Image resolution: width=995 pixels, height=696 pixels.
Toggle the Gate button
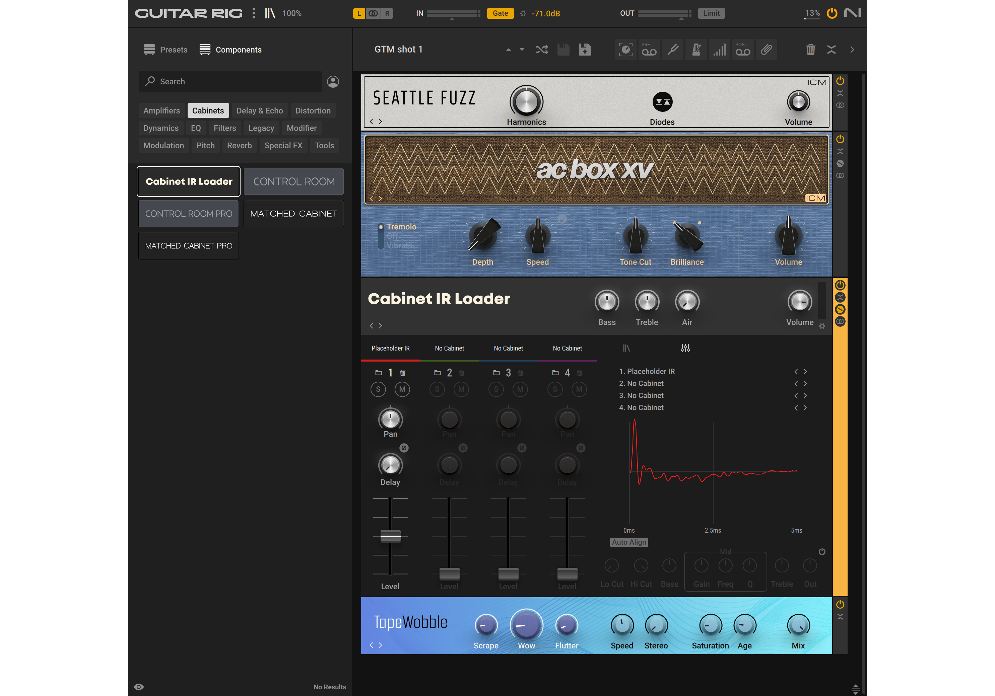500,13
